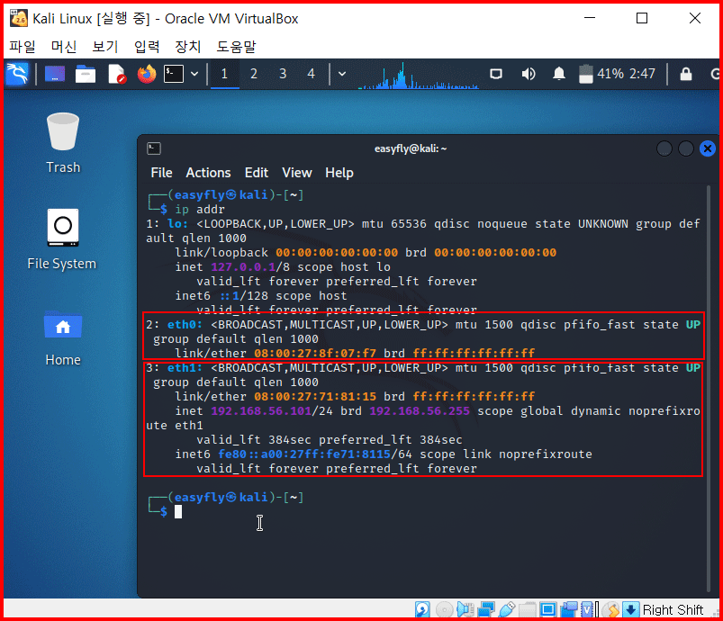Click the MAC address 08:00:27:8f:07:f7
Viewport: 723px width, 621px height.
(x=315, y=353)
